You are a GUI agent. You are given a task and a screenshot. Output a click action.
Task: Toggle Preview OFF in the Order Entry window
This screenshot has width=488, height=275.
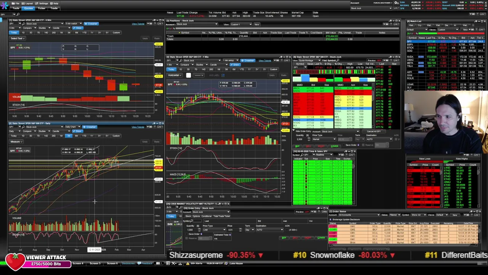coord(302,212)
